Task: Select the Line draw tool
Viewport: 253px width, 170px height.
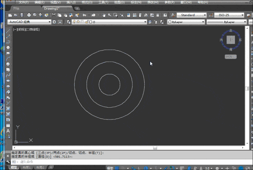Action: click(x=8, y=31)
